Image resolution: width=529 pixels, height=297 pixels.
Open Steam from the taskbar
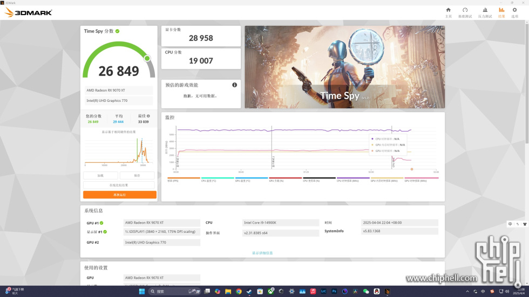(x=249, y=291)
